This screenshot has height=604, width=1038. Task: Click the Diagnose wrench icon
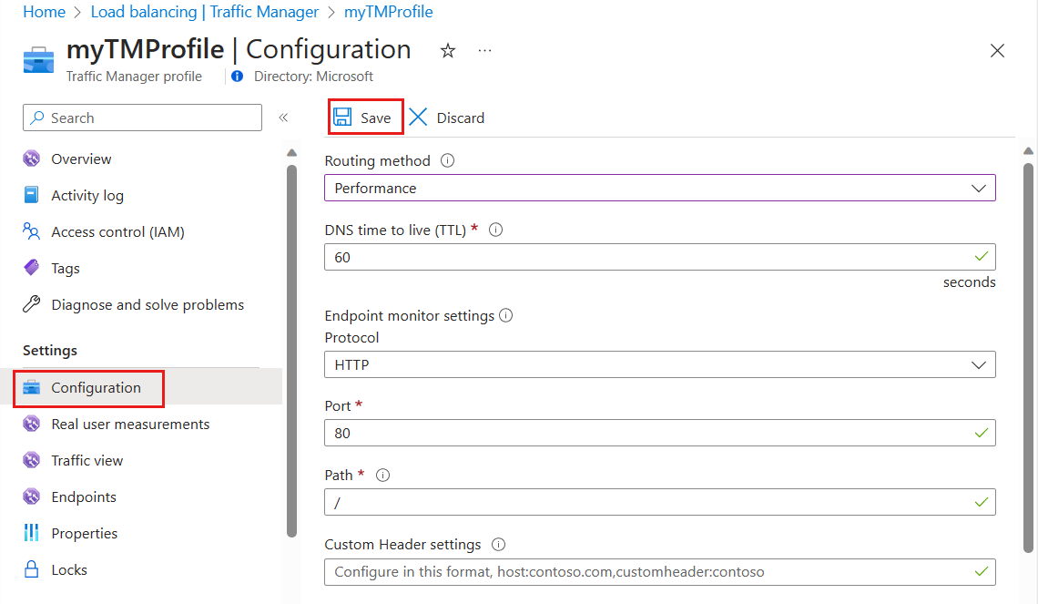pyautogui.click(x=31, y=304)
